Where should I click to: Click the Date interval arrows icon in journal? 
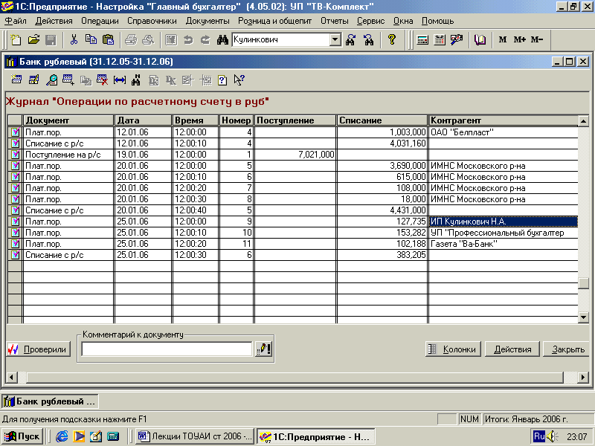pyautogui.click(x=120, y=80)
